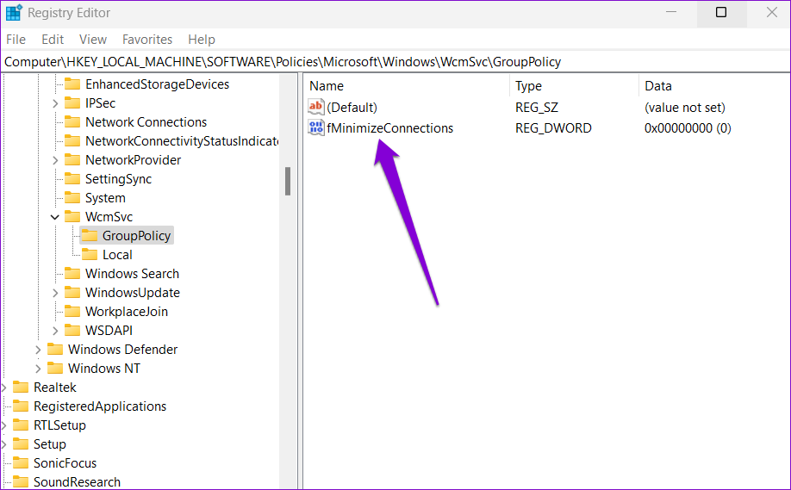
Task: Click the IPSec folder icon
Action: click(x=72, y=102)
